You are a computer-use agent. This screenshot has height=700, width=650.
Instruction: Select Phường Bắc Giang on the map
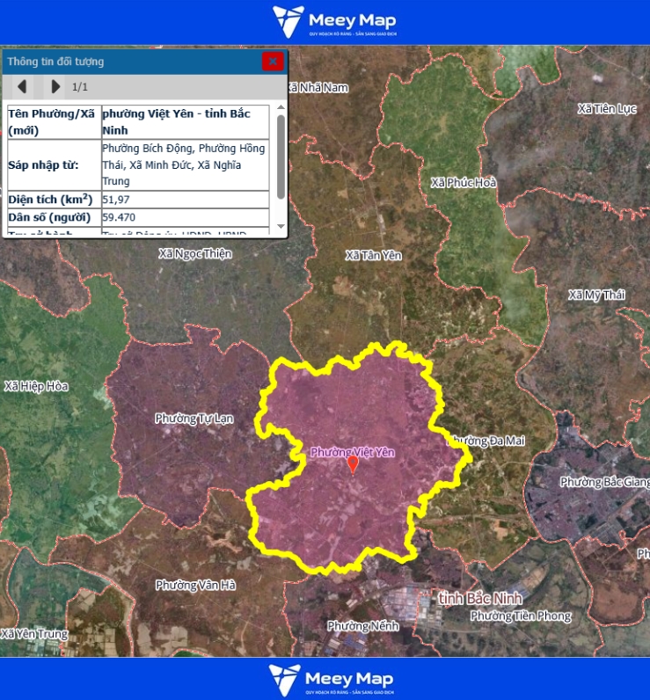point(603,482)
